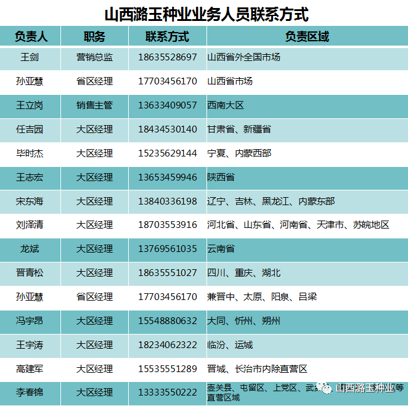Click 大区经理 in 高建军's row
The width and height of the screenshot is (408, 406).
[x=94, y=369]
